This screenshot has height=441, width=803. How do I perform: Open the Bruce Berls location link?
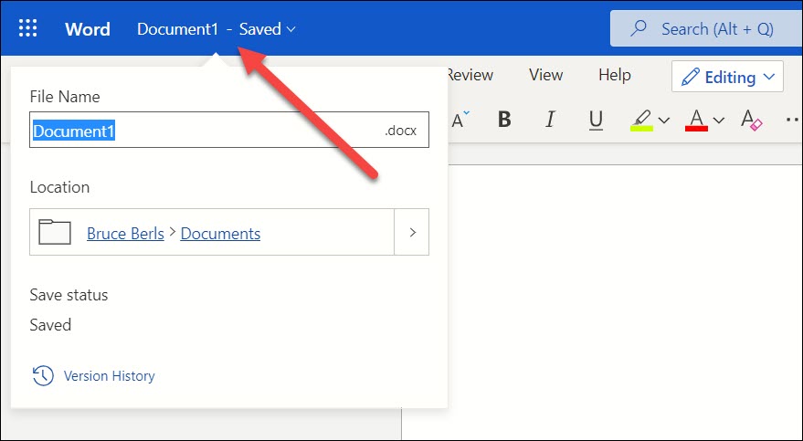coord(125,234)
